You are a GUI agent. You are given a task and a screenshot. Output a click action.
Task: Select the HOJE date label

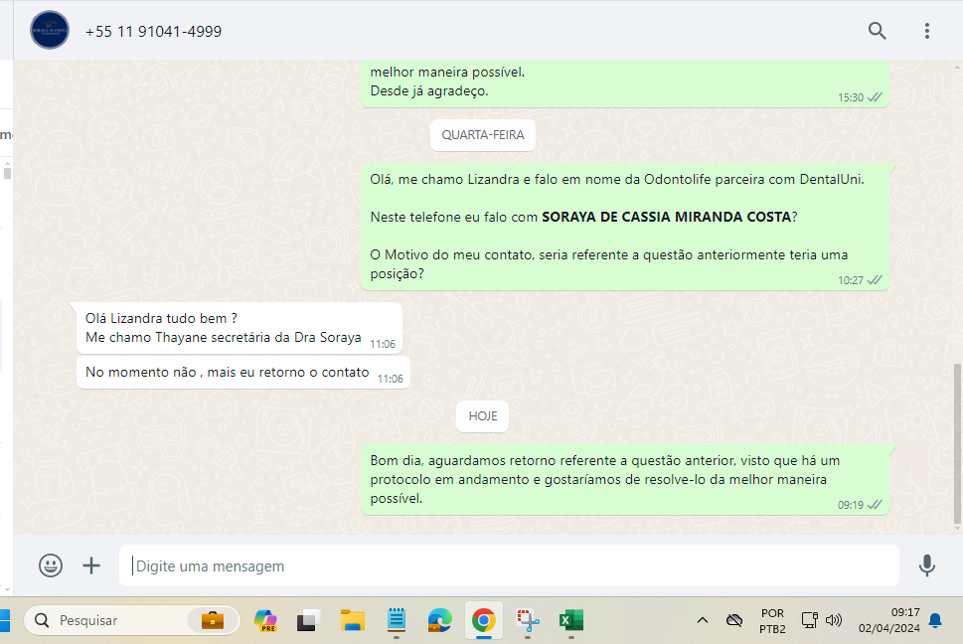point(483,416)
